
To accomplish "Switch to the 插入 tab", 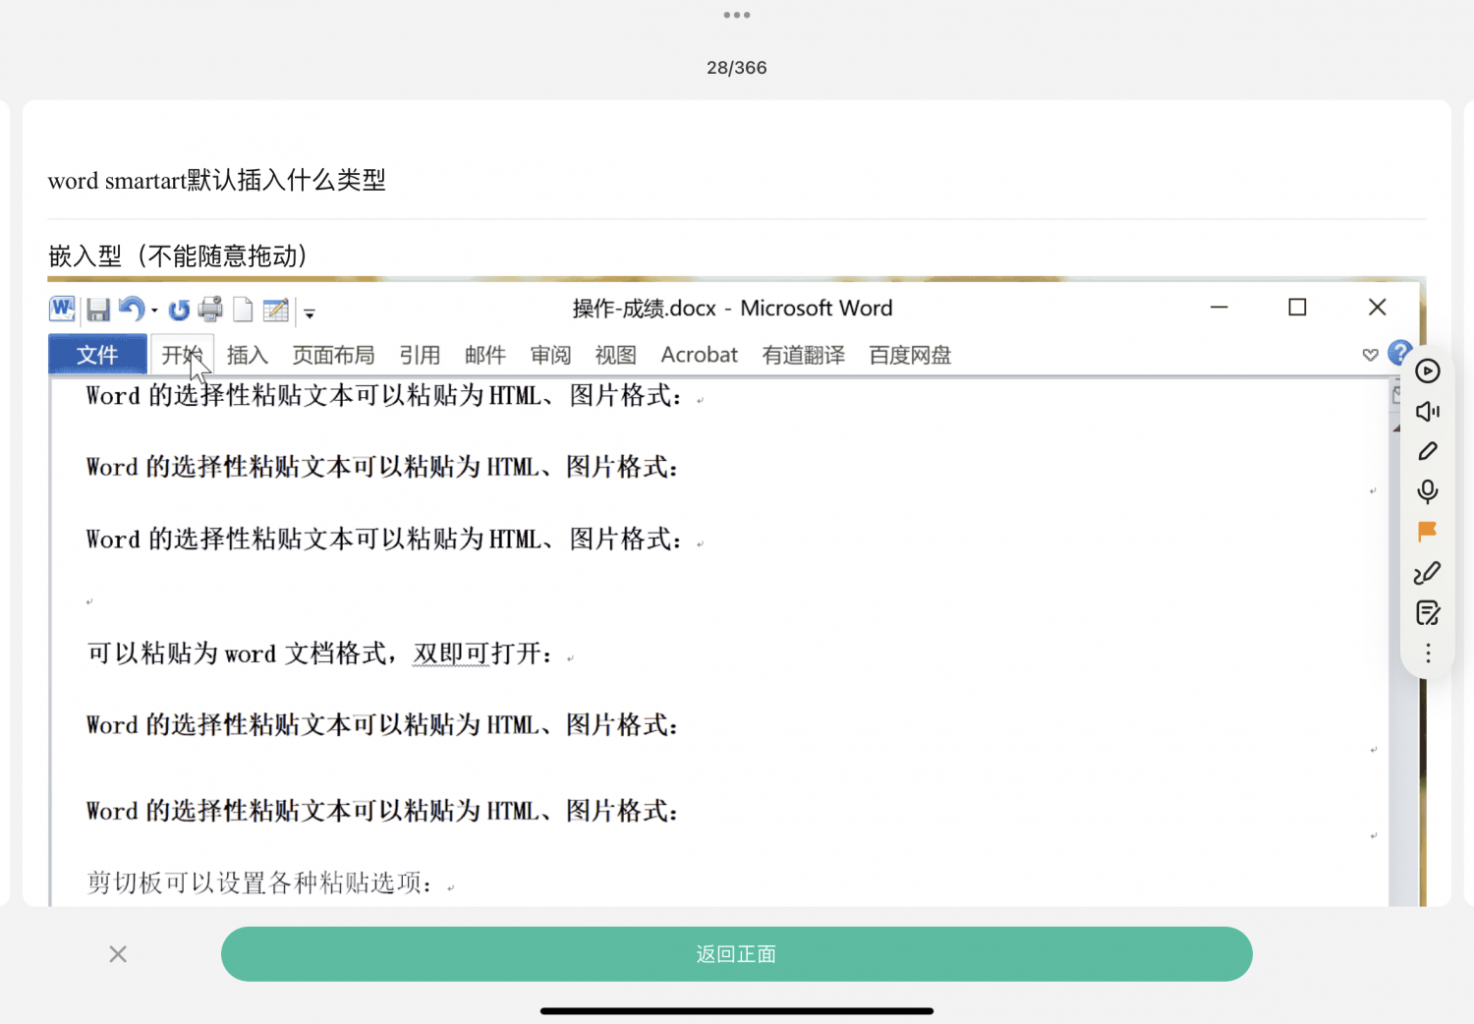I will [x=248, y=355].
